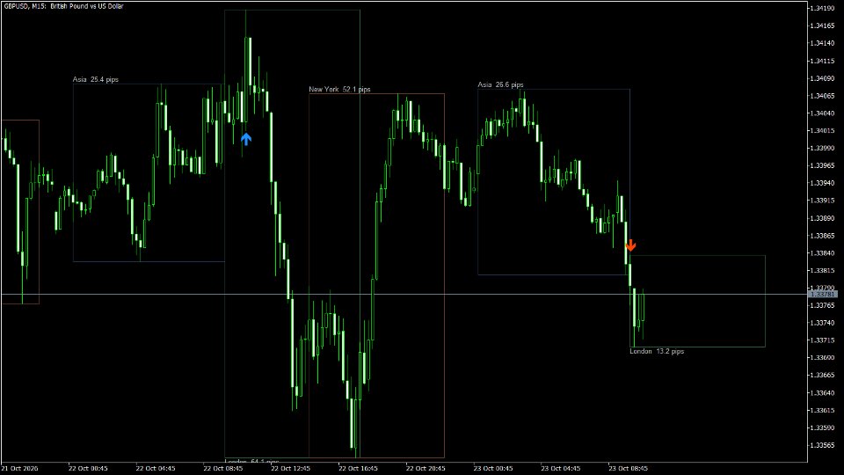The image size is (844, 475).
Task: Click price level 1.33615 on the scale
Action: pyautogui.click(x=824, y=411)
